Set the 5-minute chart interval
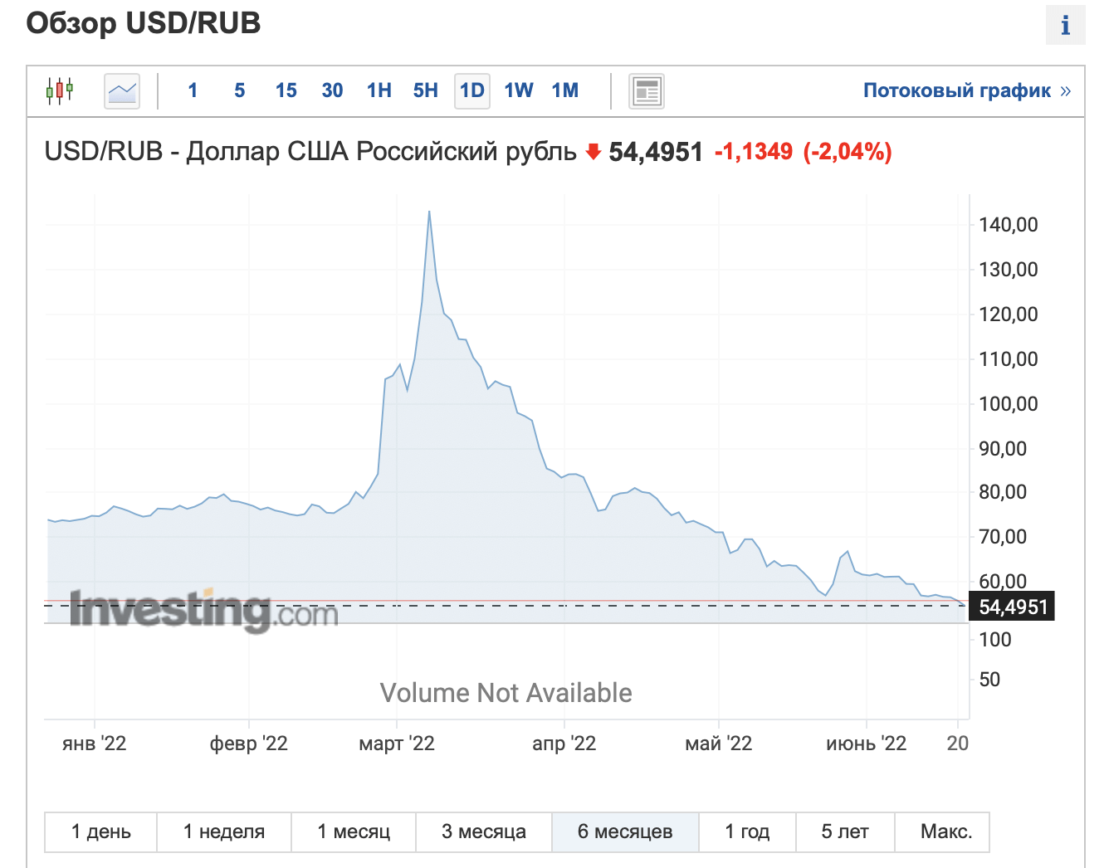The height and width of the screenshot is (868, 1104). click(239, 90)
